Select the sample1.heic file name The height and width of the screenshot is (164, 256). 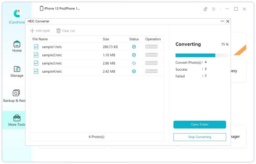coord(52,47)
